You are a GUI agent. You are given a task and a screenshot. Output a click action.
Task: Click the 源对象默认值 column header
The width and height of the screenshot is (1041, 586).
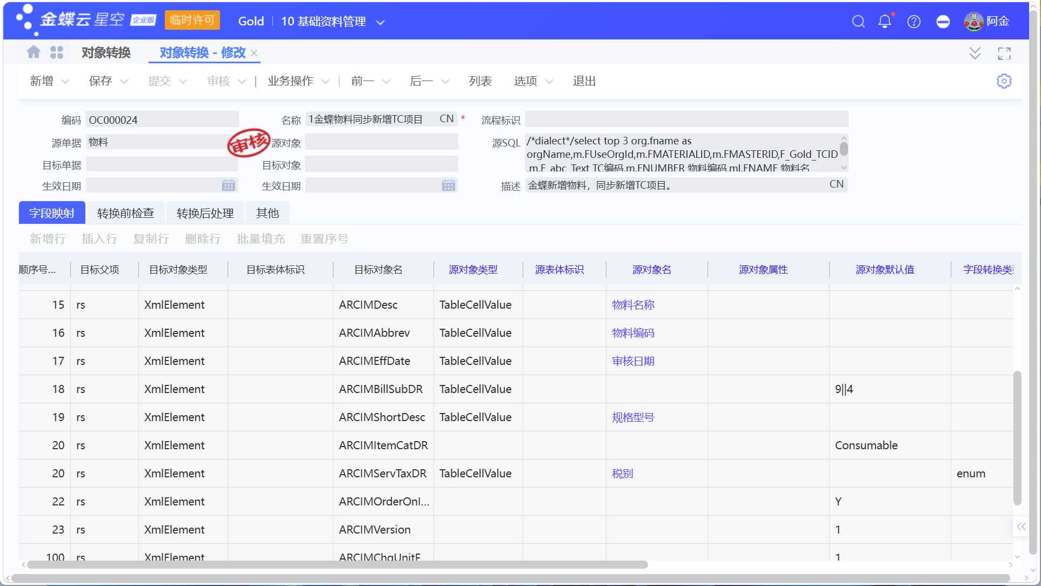tap(885, 269)
